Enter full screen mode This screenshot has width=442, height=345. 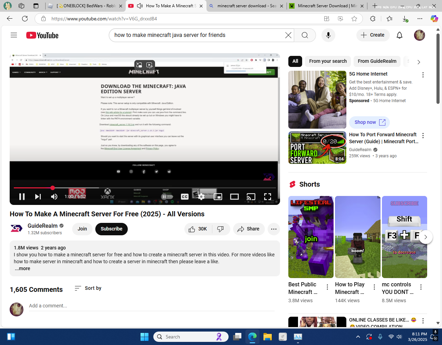click(268, 197)
